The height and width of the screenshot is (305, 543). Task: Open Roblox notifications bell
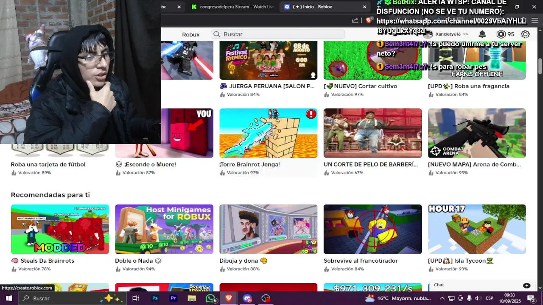482,34
